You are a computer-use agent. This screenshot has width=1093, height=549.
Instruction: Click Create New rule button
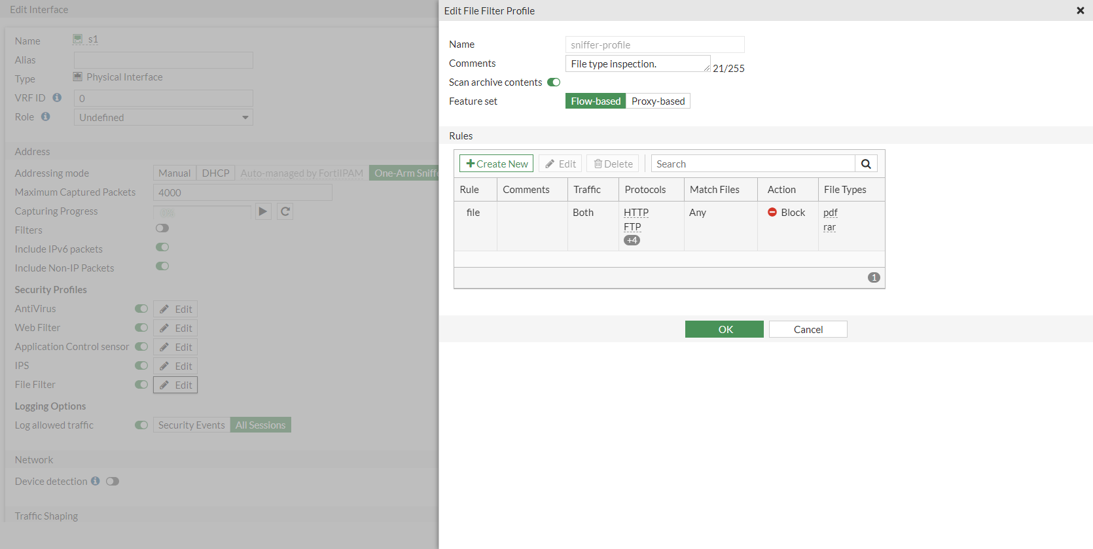(497, 164)
